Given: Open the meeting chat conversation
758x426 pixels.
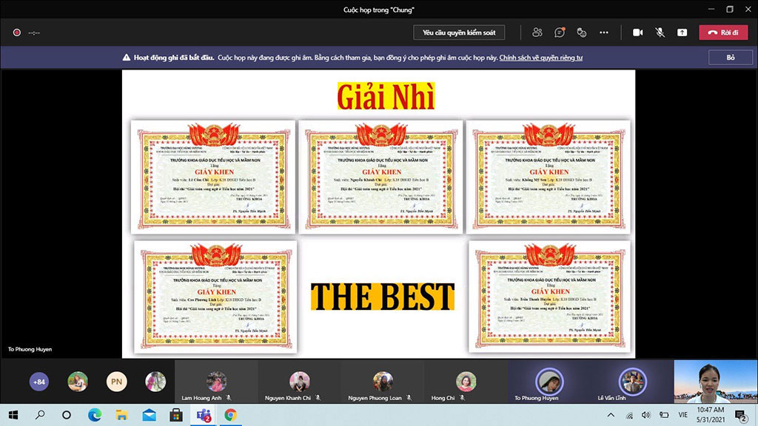Looking at the screenshot, I should [x=560, y=33].
